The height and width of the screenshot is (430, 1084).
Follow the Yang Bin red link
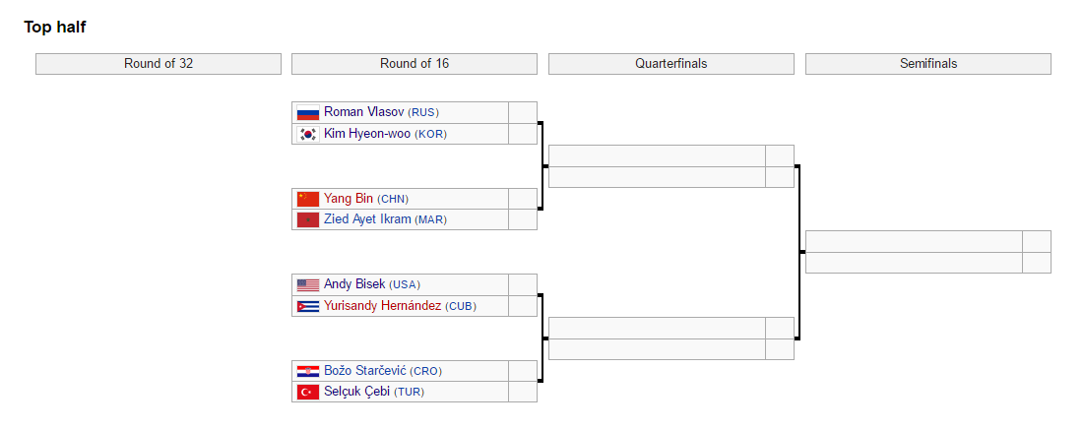click(x=349, y=199)
